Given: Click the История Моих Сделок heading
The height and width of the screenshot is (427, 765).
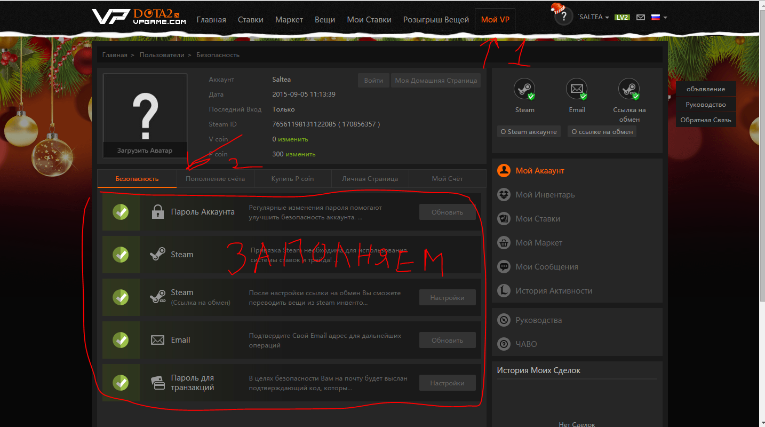Looking at the screenshot, I should (538, 370).
